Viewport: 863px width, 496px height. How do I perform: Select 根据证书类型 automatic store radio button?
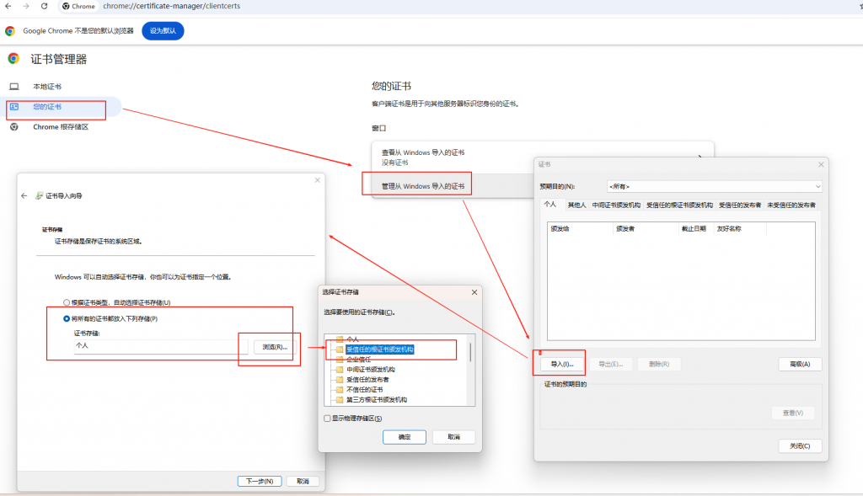tap(67, 302)
